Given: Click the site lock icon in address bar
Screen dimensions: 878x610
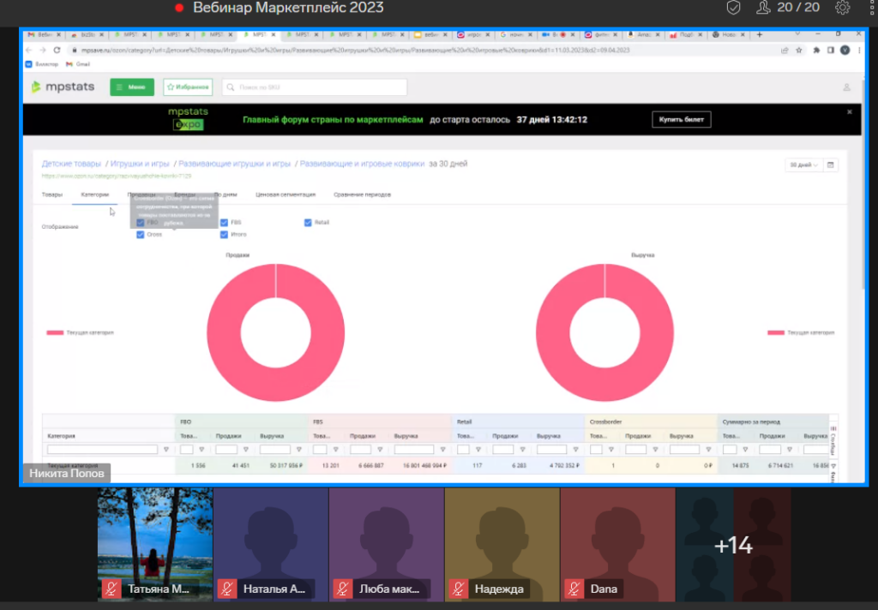Looking at the screenshot, I should point(74,50).
